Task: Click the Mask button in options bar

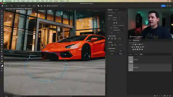Action: [29, 6]
